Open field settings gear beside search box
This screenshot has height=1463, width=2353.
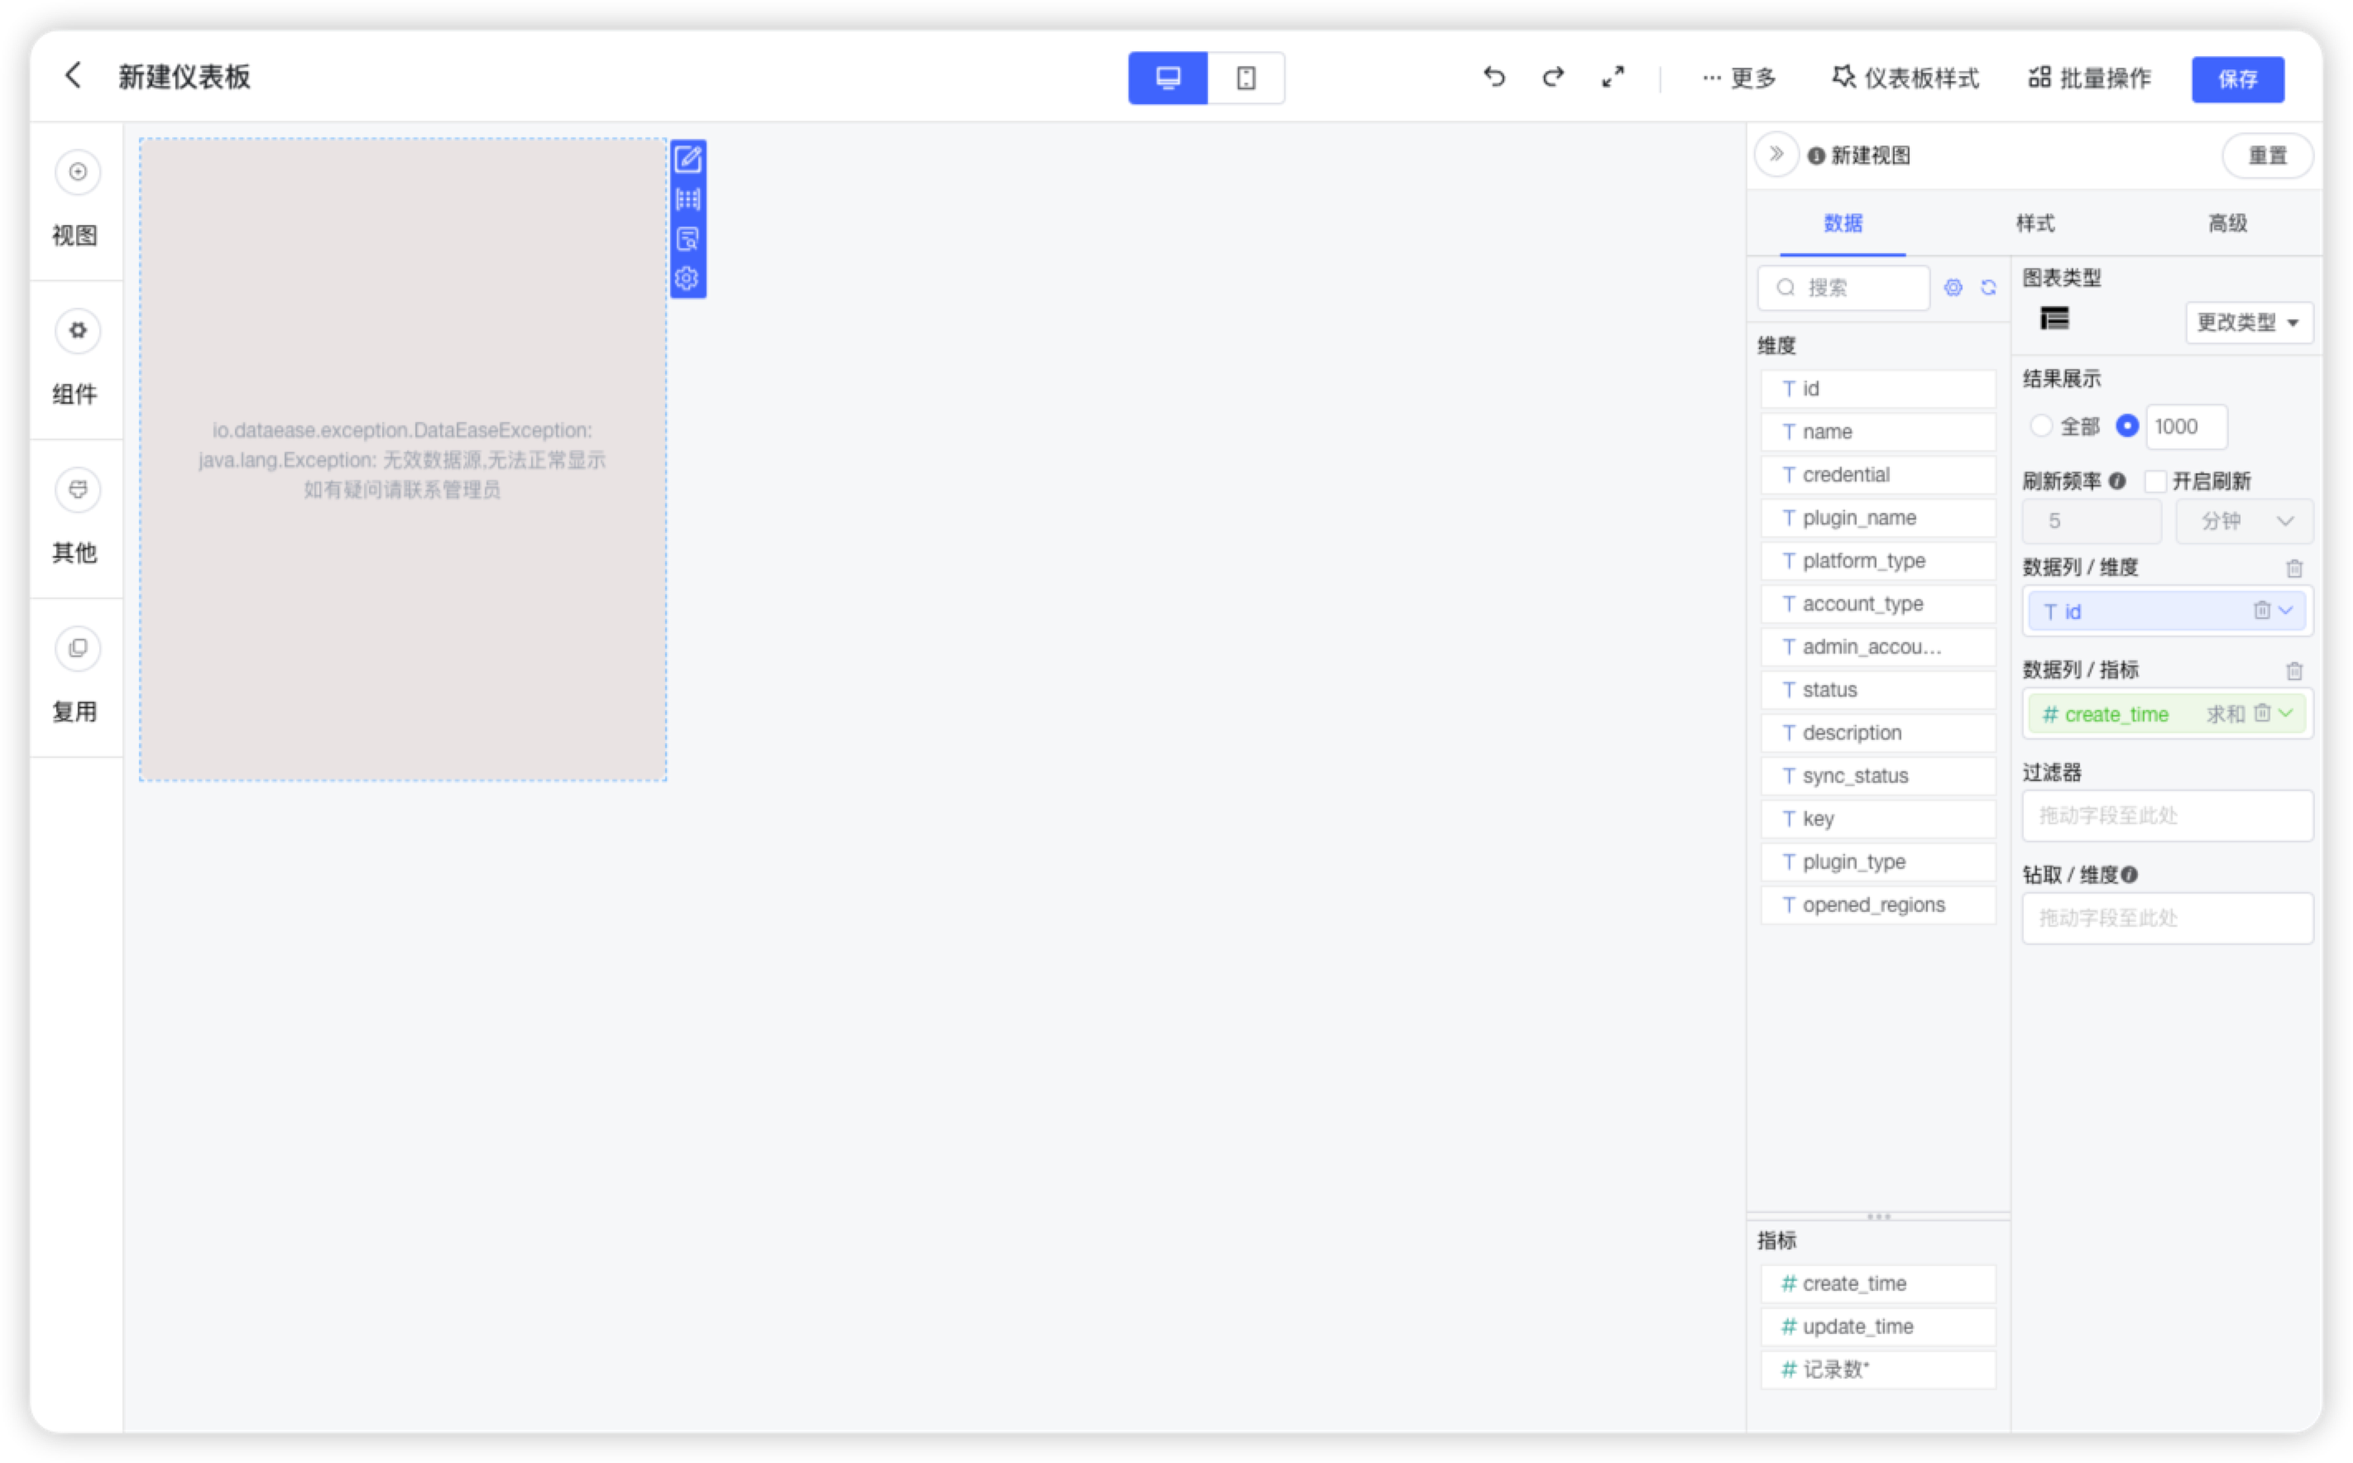[x=1953, y=287]
